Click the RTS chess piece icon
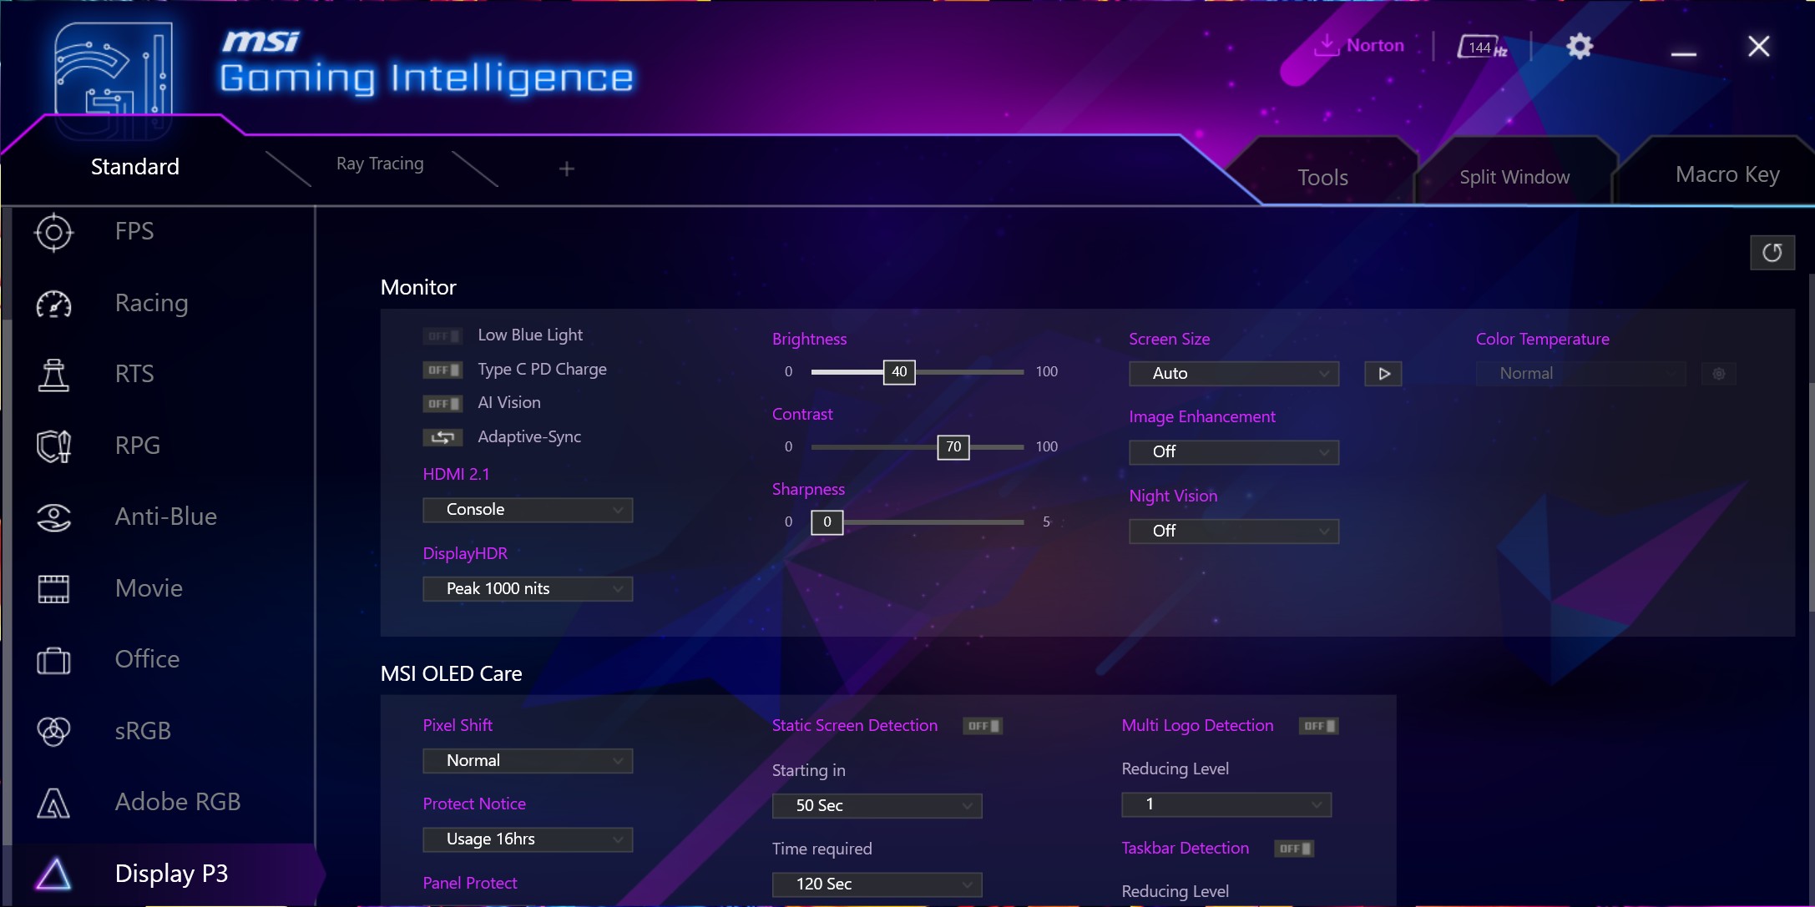 53,375
